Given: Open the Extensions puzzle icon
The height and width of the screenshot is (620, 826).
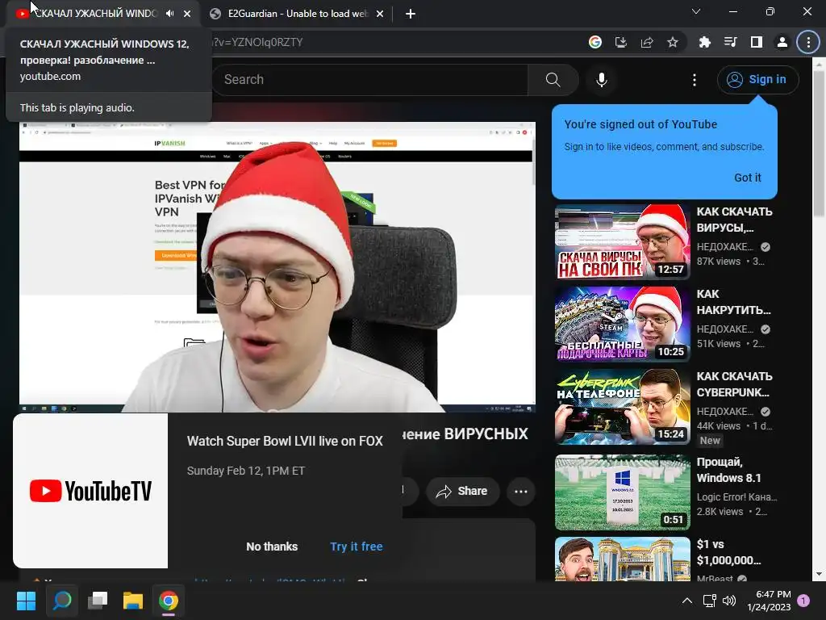Looking at the screenshot, I should 704,42.
